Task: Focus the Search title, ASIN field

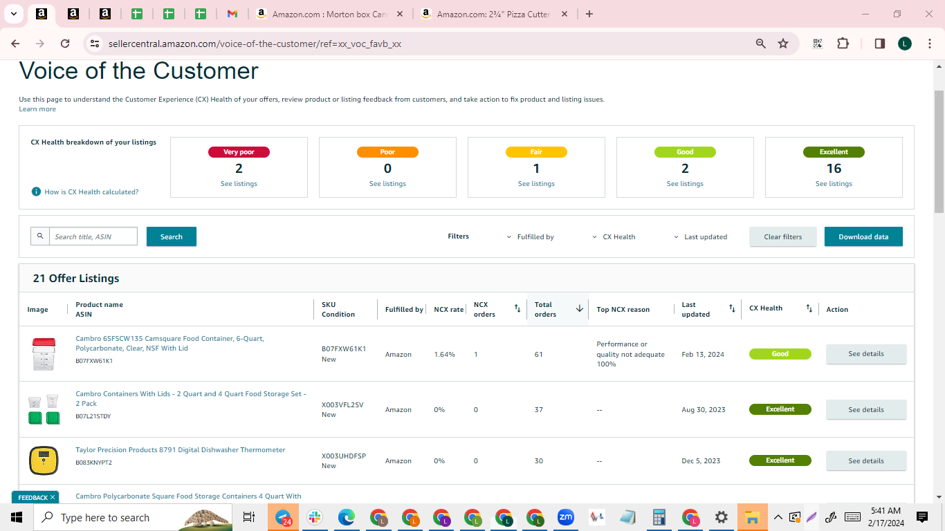Action: tap(93, 236)
